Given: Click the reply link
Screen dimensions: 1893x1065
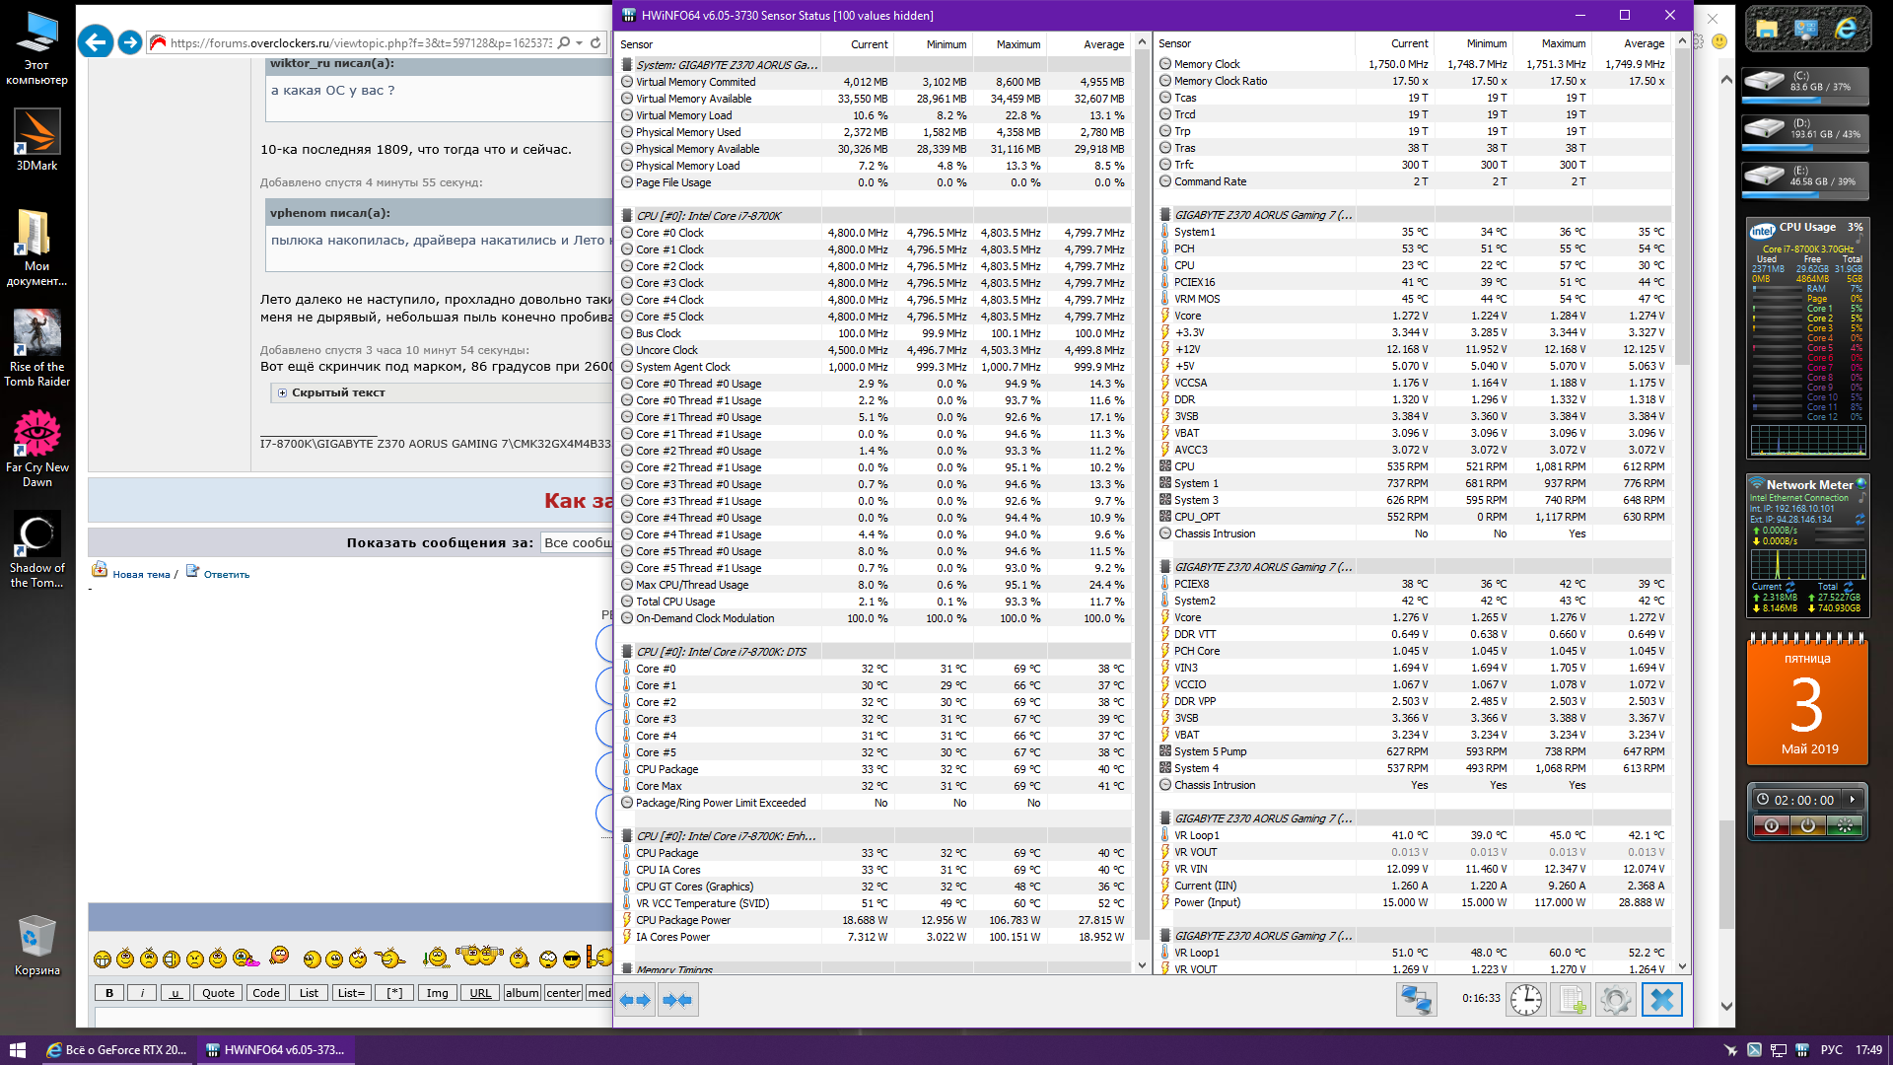Looking at the screenshot, I should click(x=226, y=574).
